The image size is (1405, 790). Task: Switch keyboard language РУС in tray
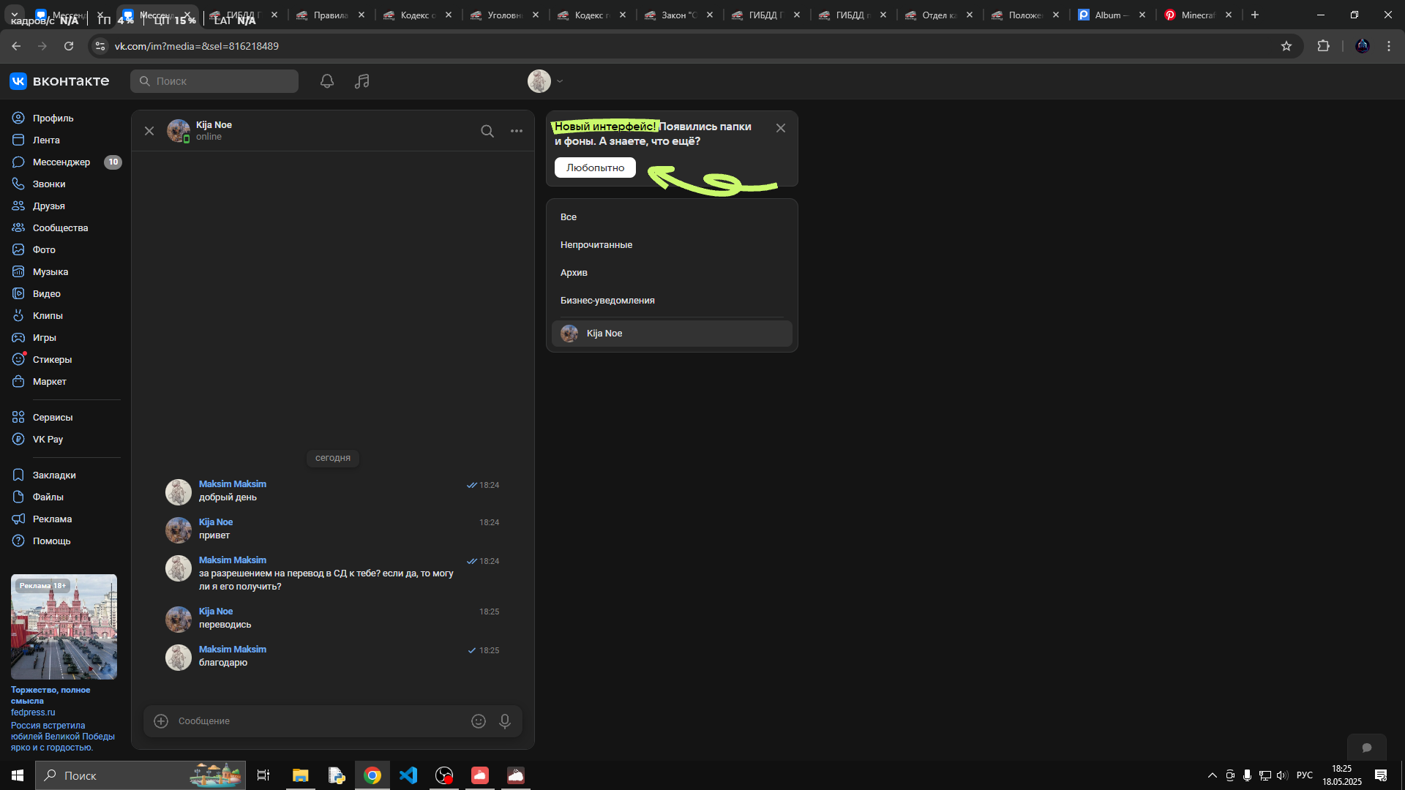(1305, 775)
